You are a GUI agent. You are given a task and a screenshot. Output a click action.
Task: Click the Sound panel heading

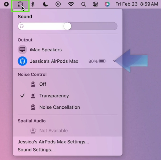(25, 17)
